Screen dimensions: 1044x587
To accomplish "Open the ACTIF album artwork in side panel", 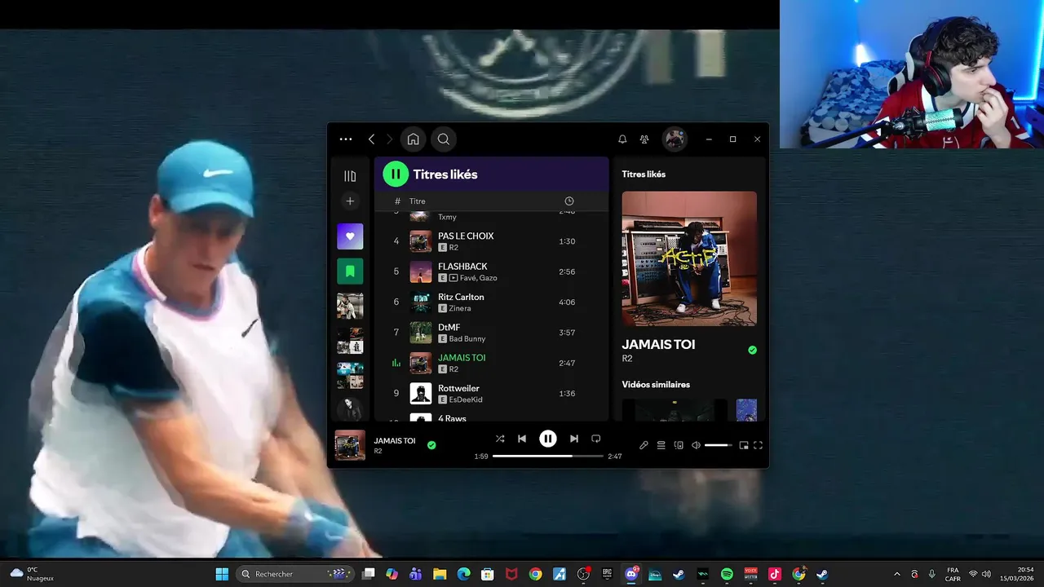I will point(689,259).
